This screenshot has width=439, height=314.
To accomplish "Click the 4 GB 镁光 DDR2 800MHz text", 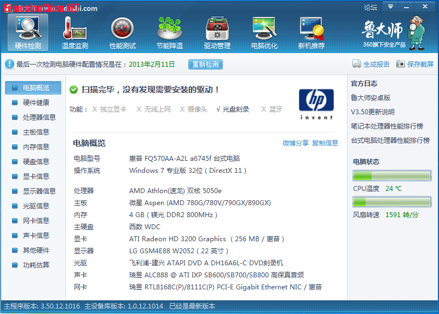I will (x=174, y=215).
